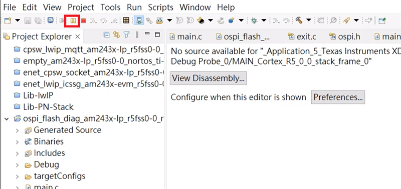The height and width of the screenshot is (189, 401).
Task: Open the File menu
Action: pos(10,7)
